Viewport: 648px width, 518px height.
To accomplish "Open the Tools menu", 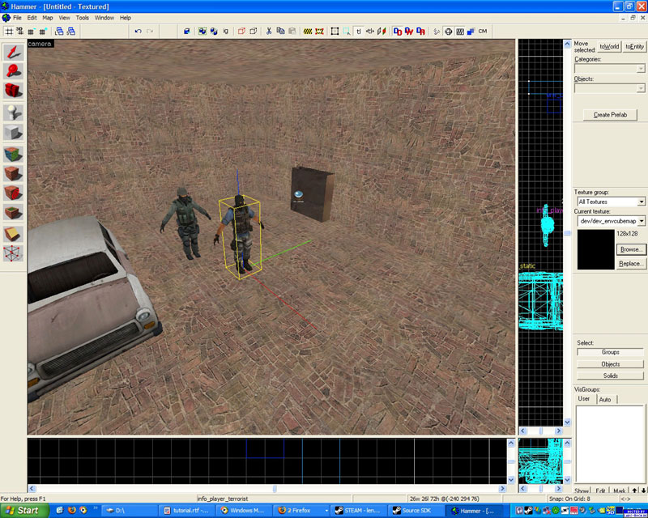I will (83, 18).
